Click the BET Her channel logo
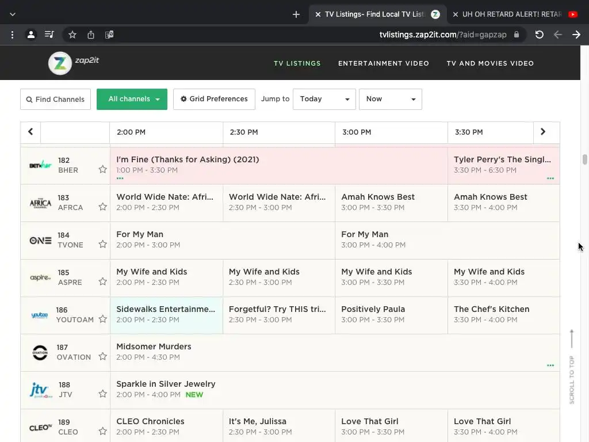Viewport: 589px width, 442px height. pyautogui.click(x=40, y=165)
